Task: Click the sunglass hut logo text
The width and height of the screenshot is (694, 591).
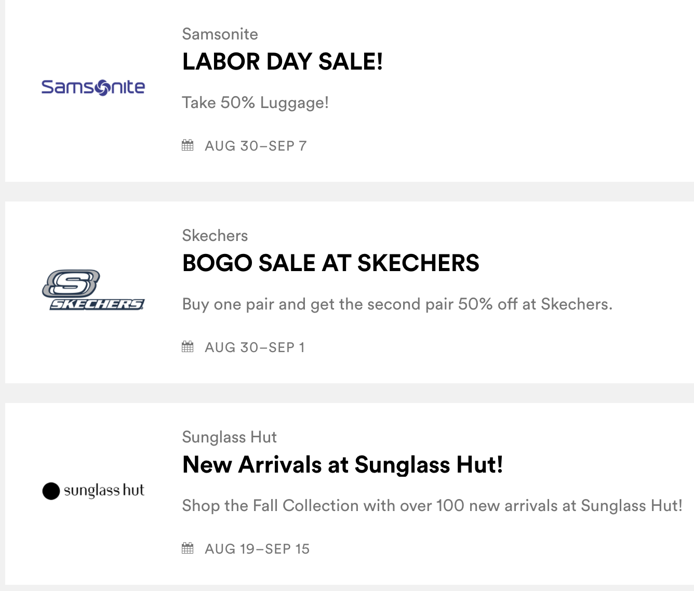Action: 104,490
